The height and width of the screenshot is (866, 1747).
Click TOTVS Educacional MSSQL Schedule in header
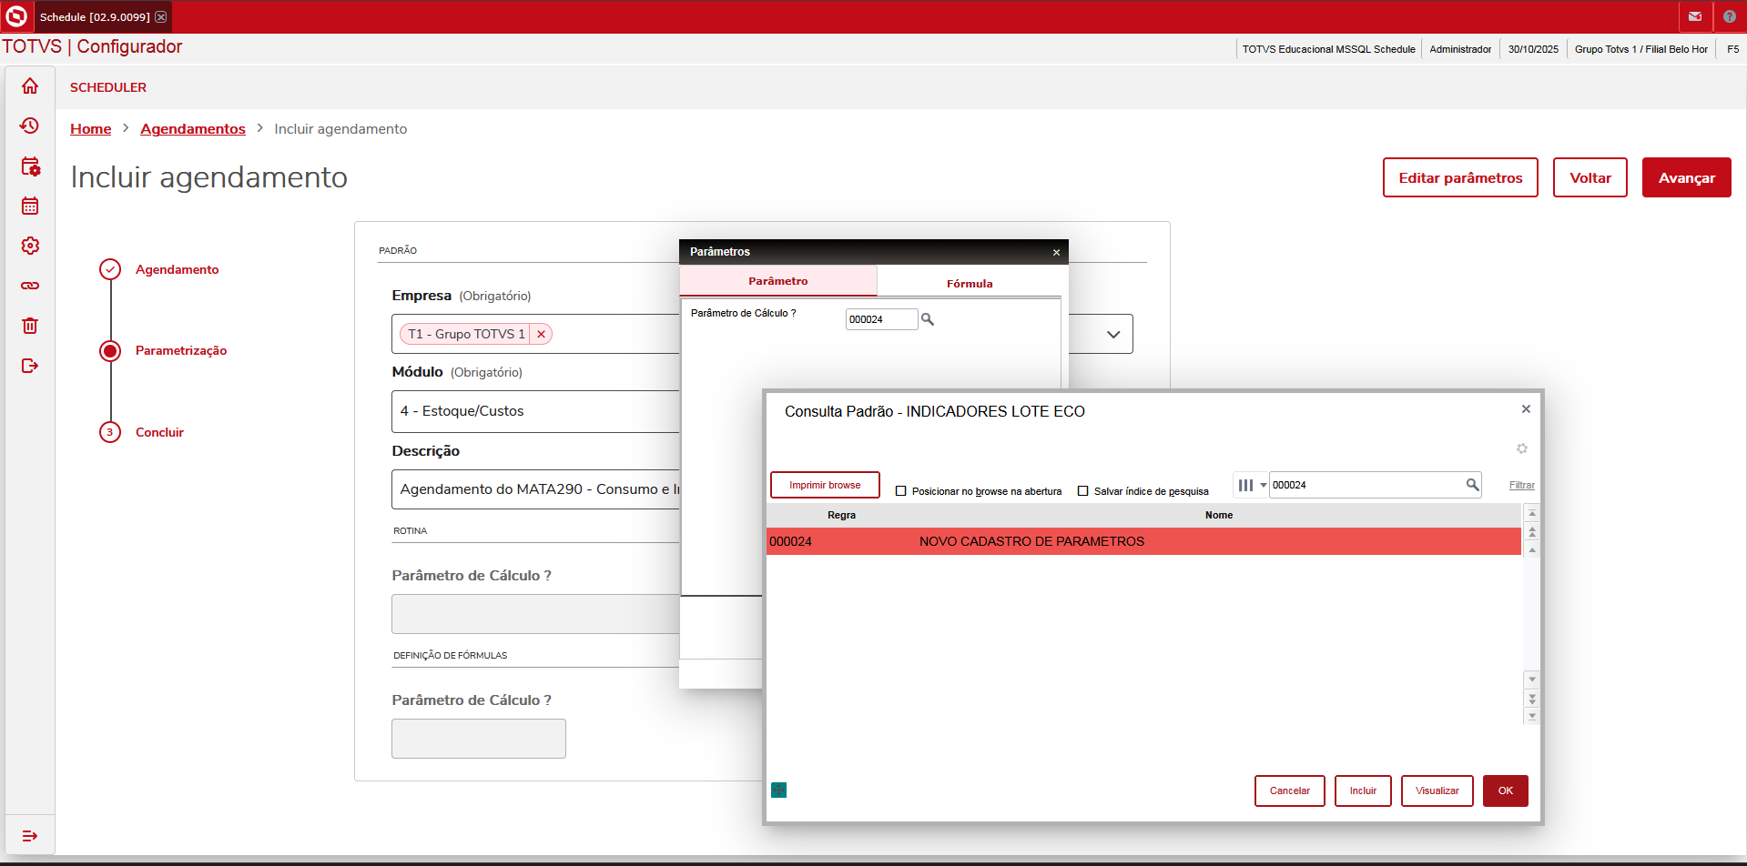point(1329,49)
